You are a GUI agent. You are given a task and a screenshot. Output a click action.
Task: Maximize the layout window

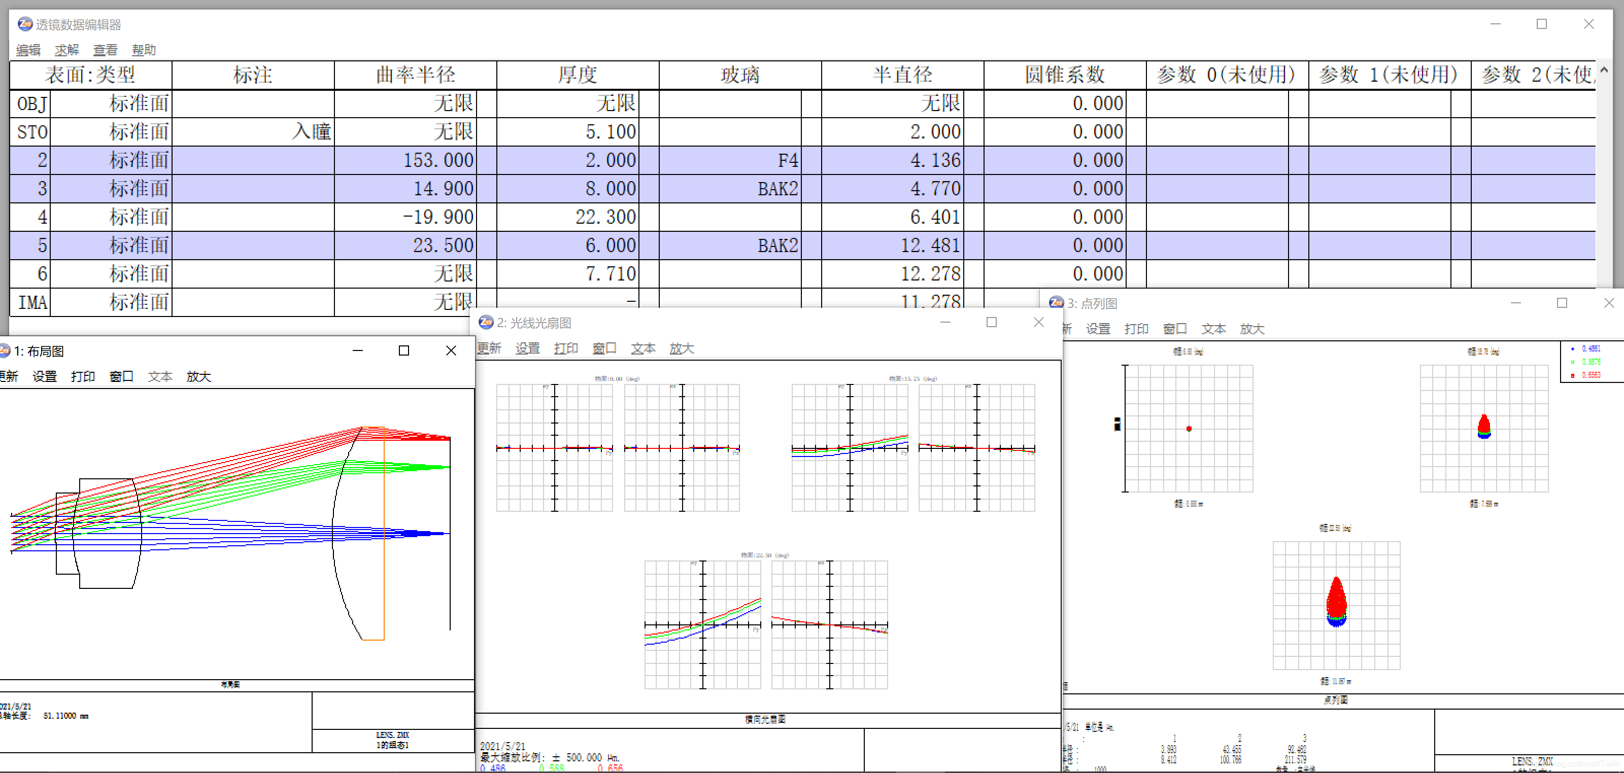click(404, 351)
